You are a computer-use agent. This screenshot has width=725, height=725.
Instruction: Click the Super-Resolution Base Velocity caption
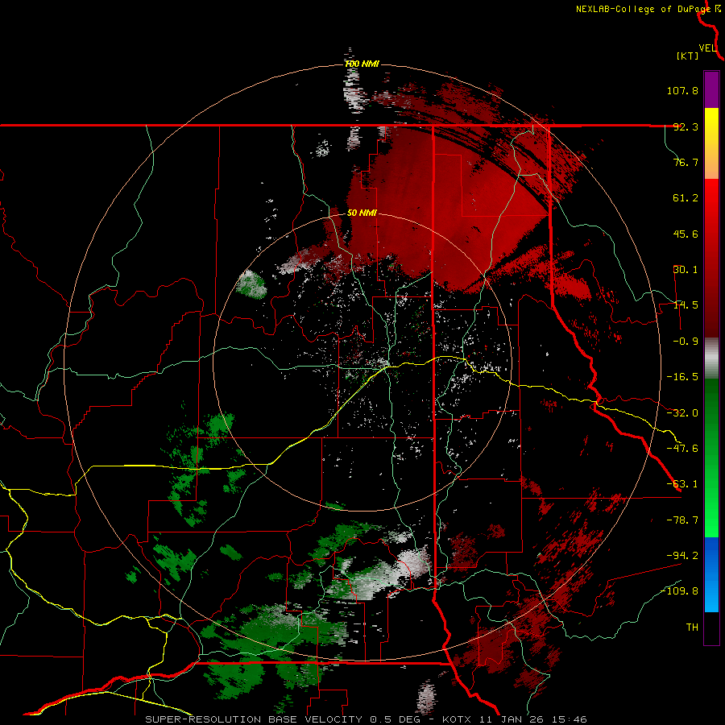(367, 719)
